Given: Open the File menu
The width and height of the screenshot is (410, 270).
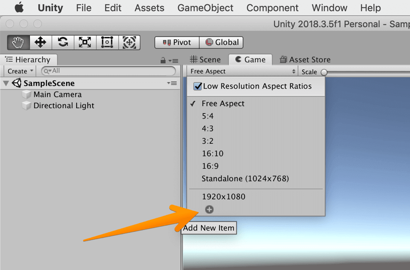Looking at the screenshot, I should coord(83,8).
